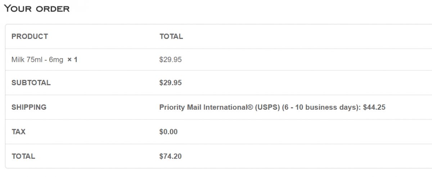Select the TOTAL column header
Image resolution: width=432 pixels, height=177 pixels.
click(171, 36)
